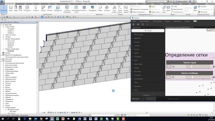Viewport: 215px width, 121px height.
Task: Switch to the Вставка ribbon tab
Action: coord(36,4)
